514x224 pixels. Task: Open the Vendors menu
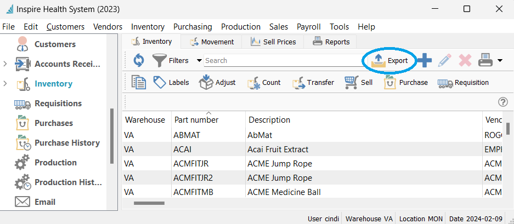(108, 27)
